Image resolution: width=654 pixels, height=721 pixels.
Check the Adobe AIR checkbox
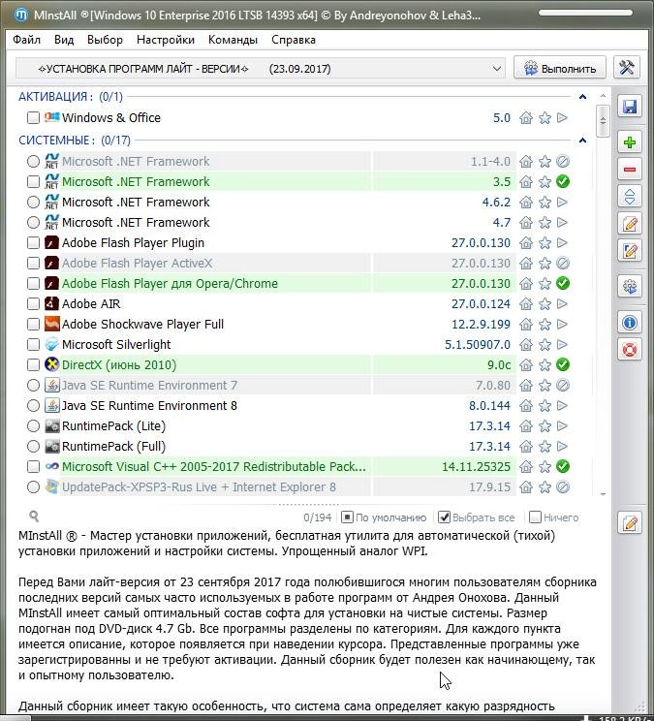33,304
